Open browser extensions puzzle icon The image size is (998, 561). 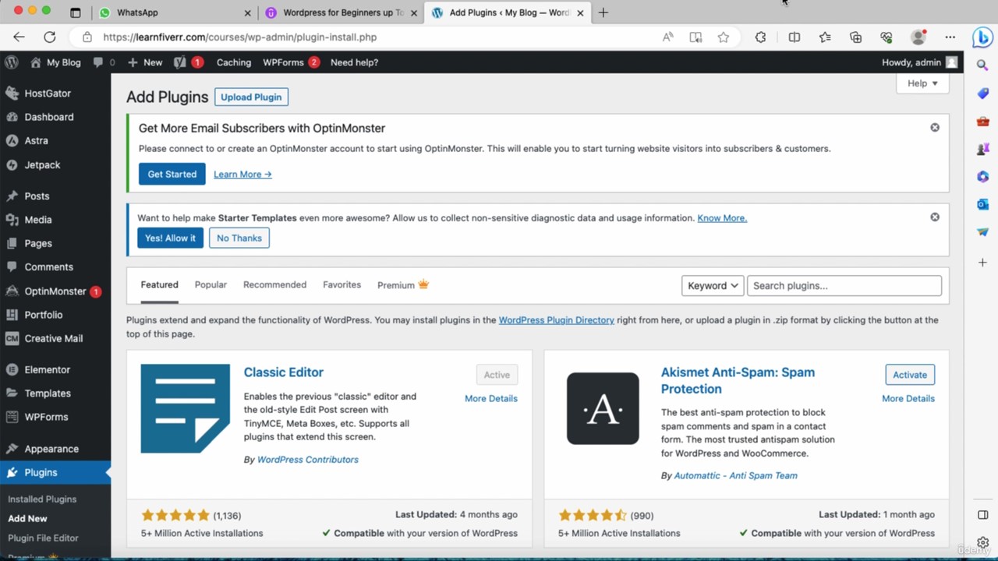pos(760,37)
